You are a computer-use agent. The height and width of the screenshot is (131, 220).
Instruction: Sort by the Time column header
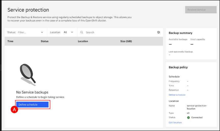click(10, 41)
